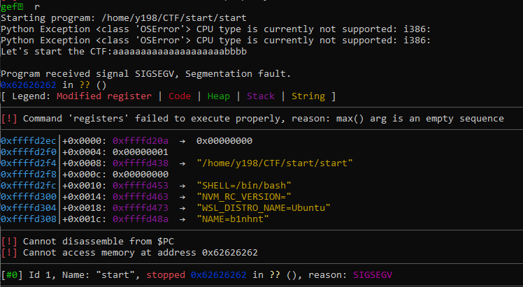Click the magenta 'SIGSEGV' reason at bottom
Viewport: 523px width, 287px height.
click(x=373, y=275)
